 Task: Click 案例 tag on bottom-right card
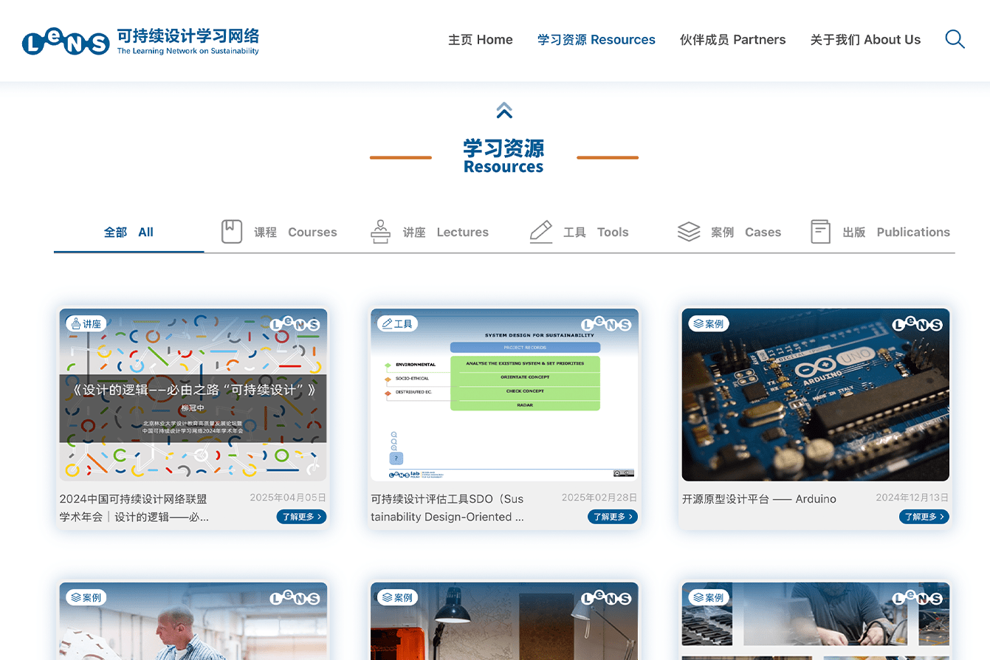click(x=709, y=597)
